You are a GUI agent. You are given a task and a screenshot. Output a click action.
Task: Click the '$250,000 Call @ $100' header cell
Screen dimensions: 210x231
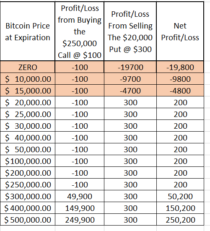pos(80,31)
